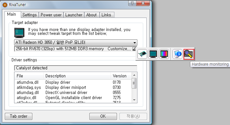
Task: Click the driver list scrollbar thumb
Action: [134, 83]
